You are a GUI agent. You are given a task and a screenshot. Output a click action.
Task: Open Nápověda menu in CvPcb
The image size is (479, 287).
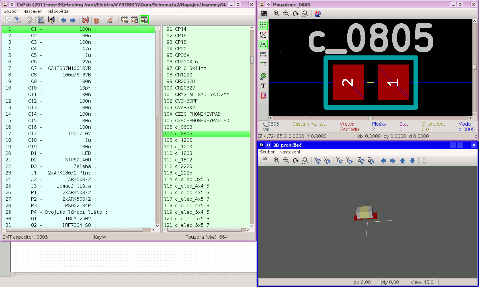(x=58, y=11)
